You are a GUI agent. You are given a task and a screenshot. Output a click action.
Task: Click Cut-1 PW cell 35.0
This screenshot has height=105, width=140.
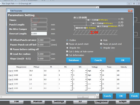tap(36, 71)
